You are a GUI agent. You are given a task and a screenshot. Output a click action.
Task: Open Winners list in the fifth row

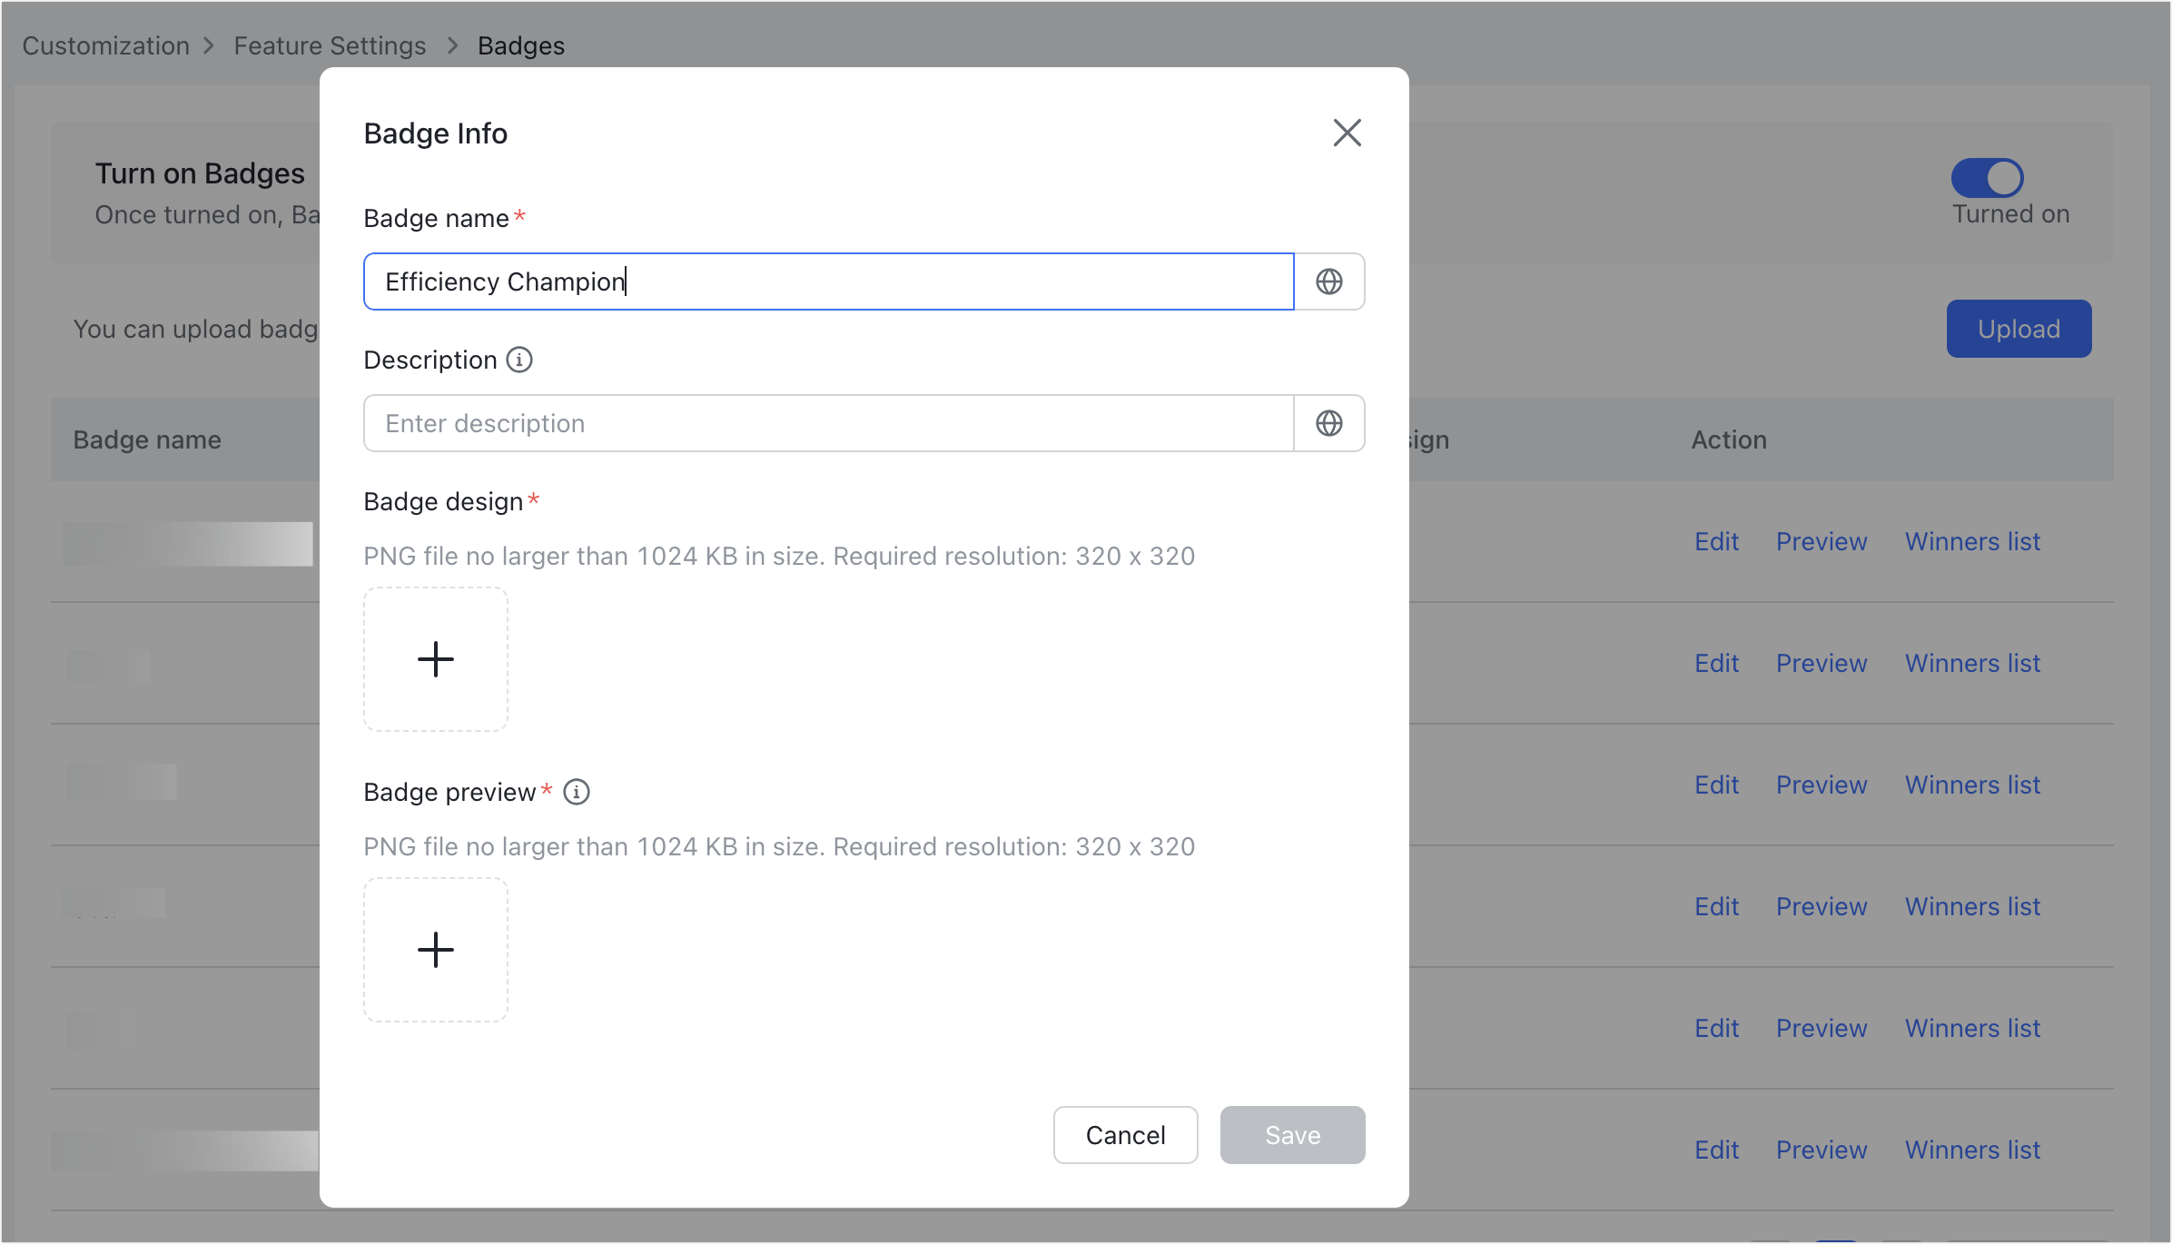pos(1972,1028)
